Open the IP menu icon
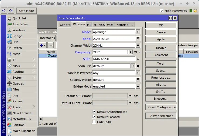Screen dimensions: 199x136 pos(9,60)
